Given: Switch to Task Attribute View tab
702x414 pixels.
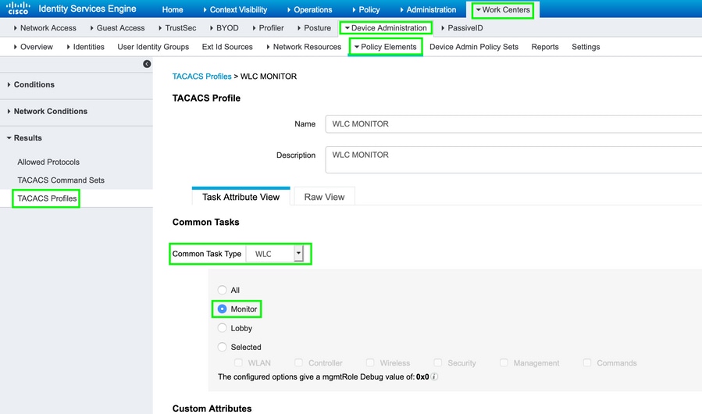Looking at the screenshot, I should pos(241,197).
